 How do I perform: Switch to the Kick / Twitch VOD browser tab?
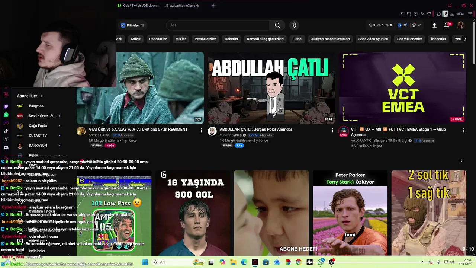click(x=138, y=6)
